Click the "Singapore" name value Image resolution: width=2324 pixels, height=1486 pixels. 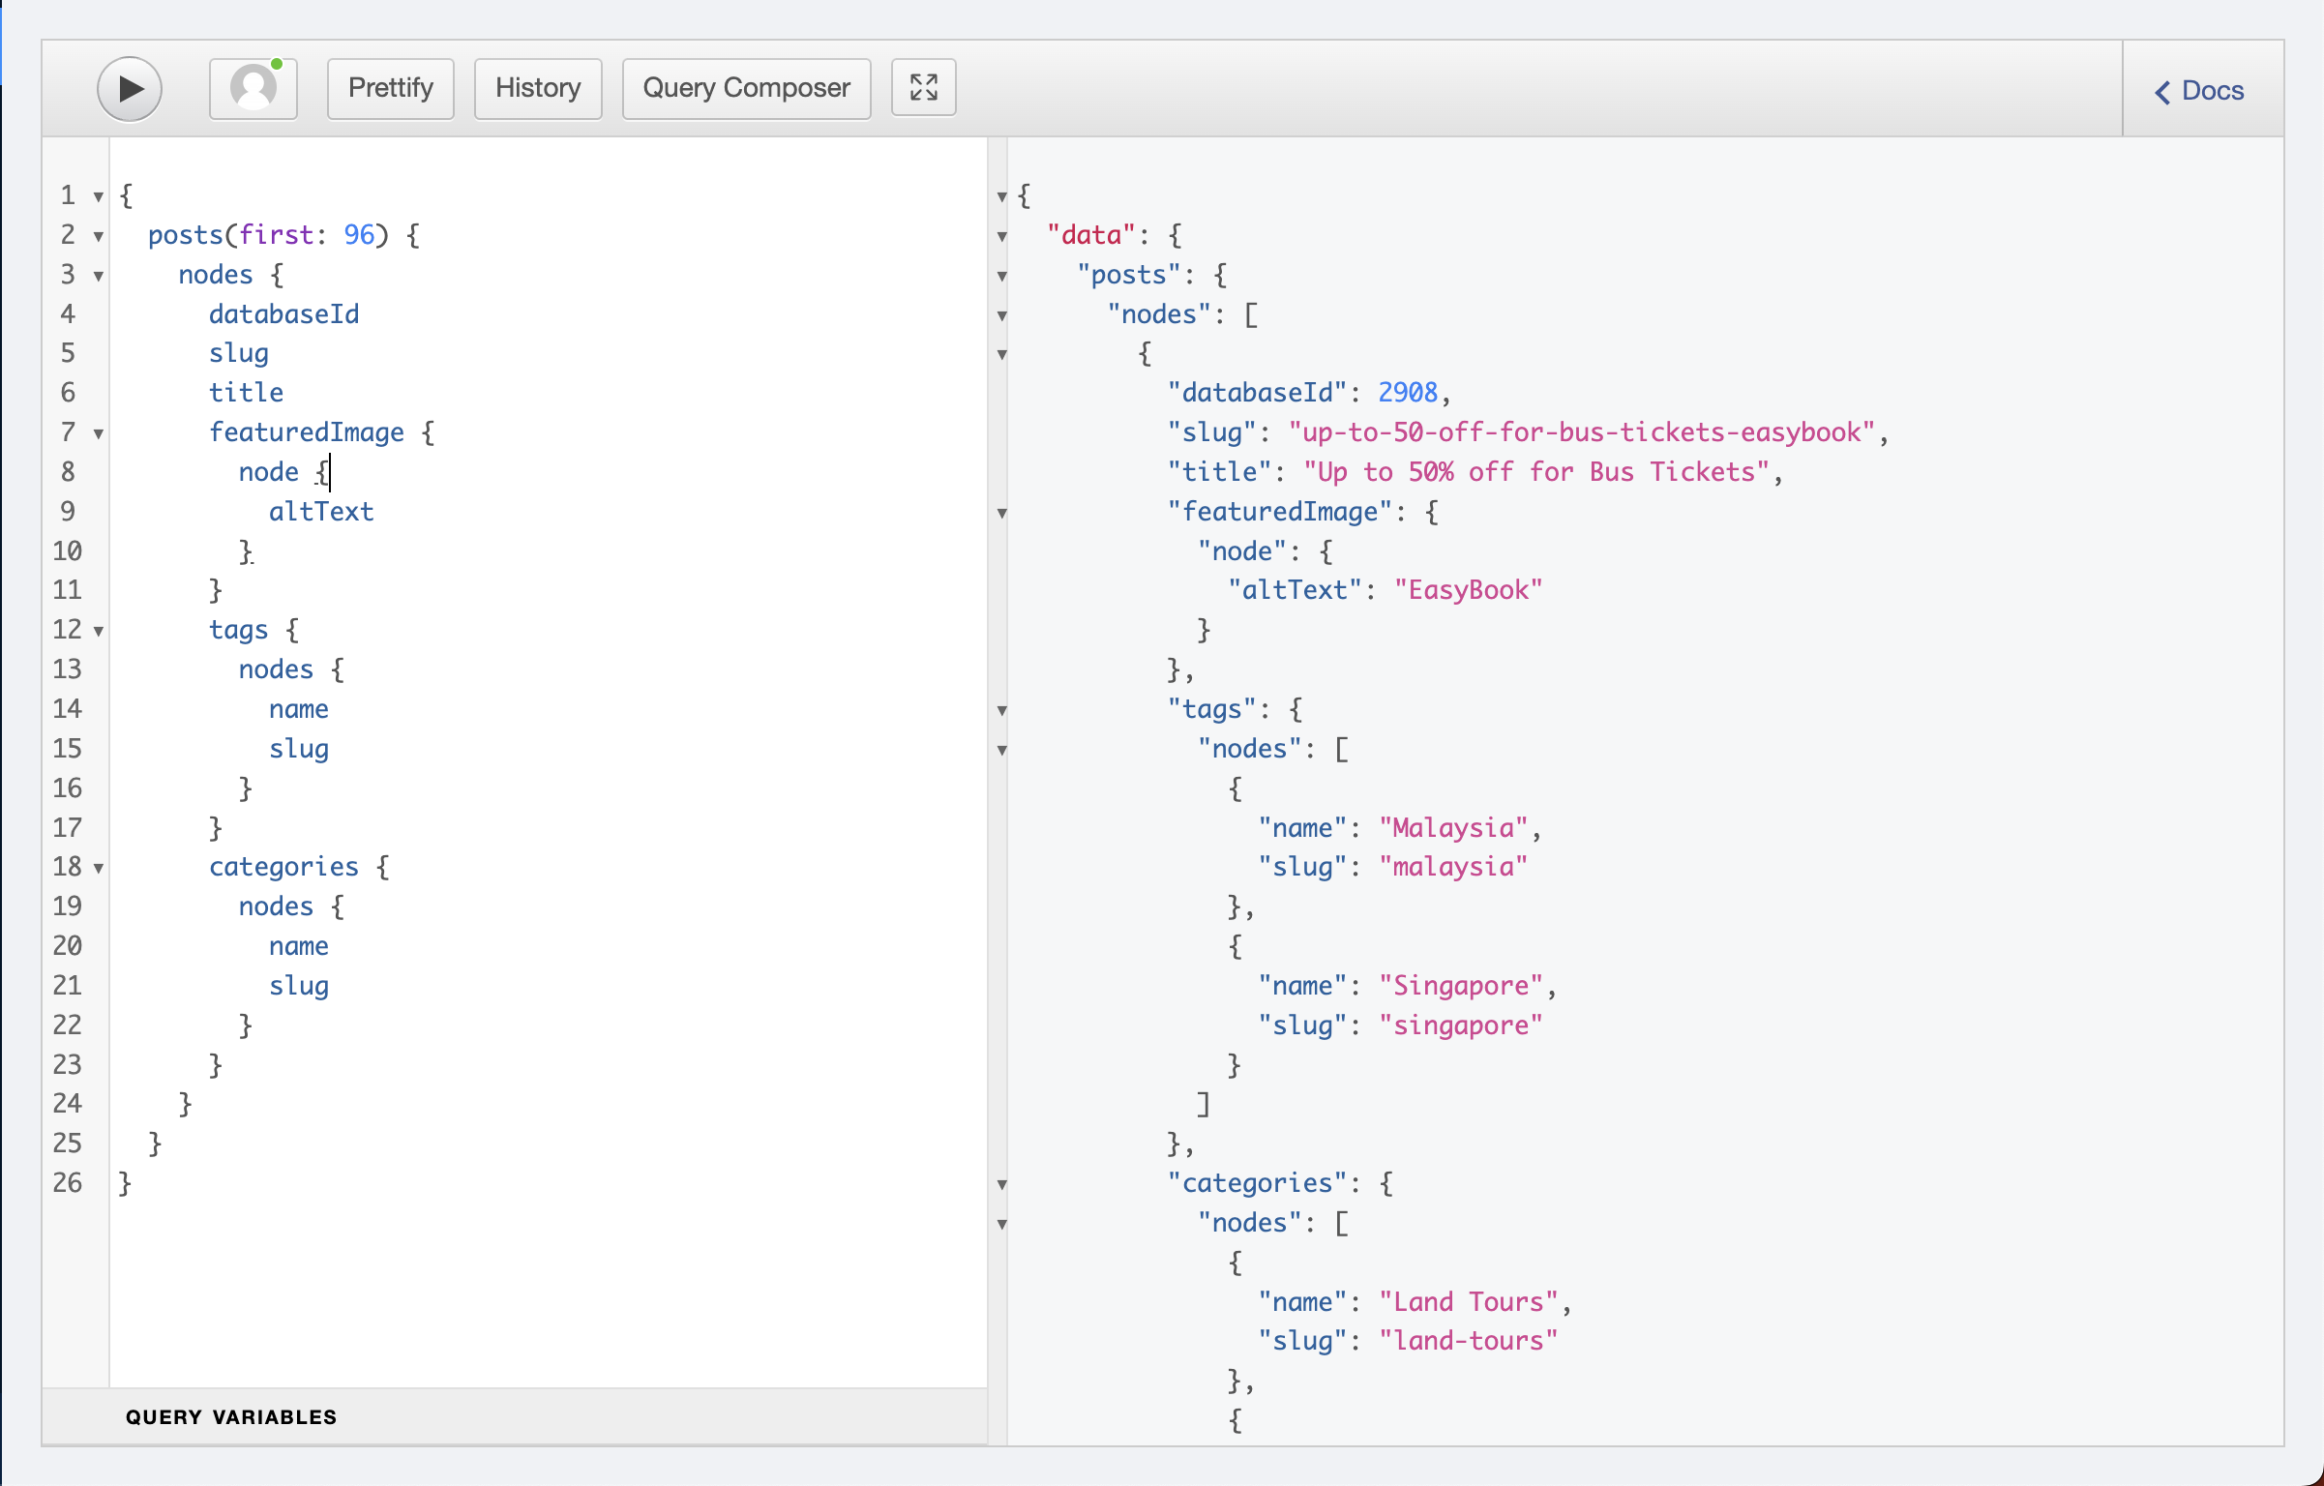pos(1461,986)
